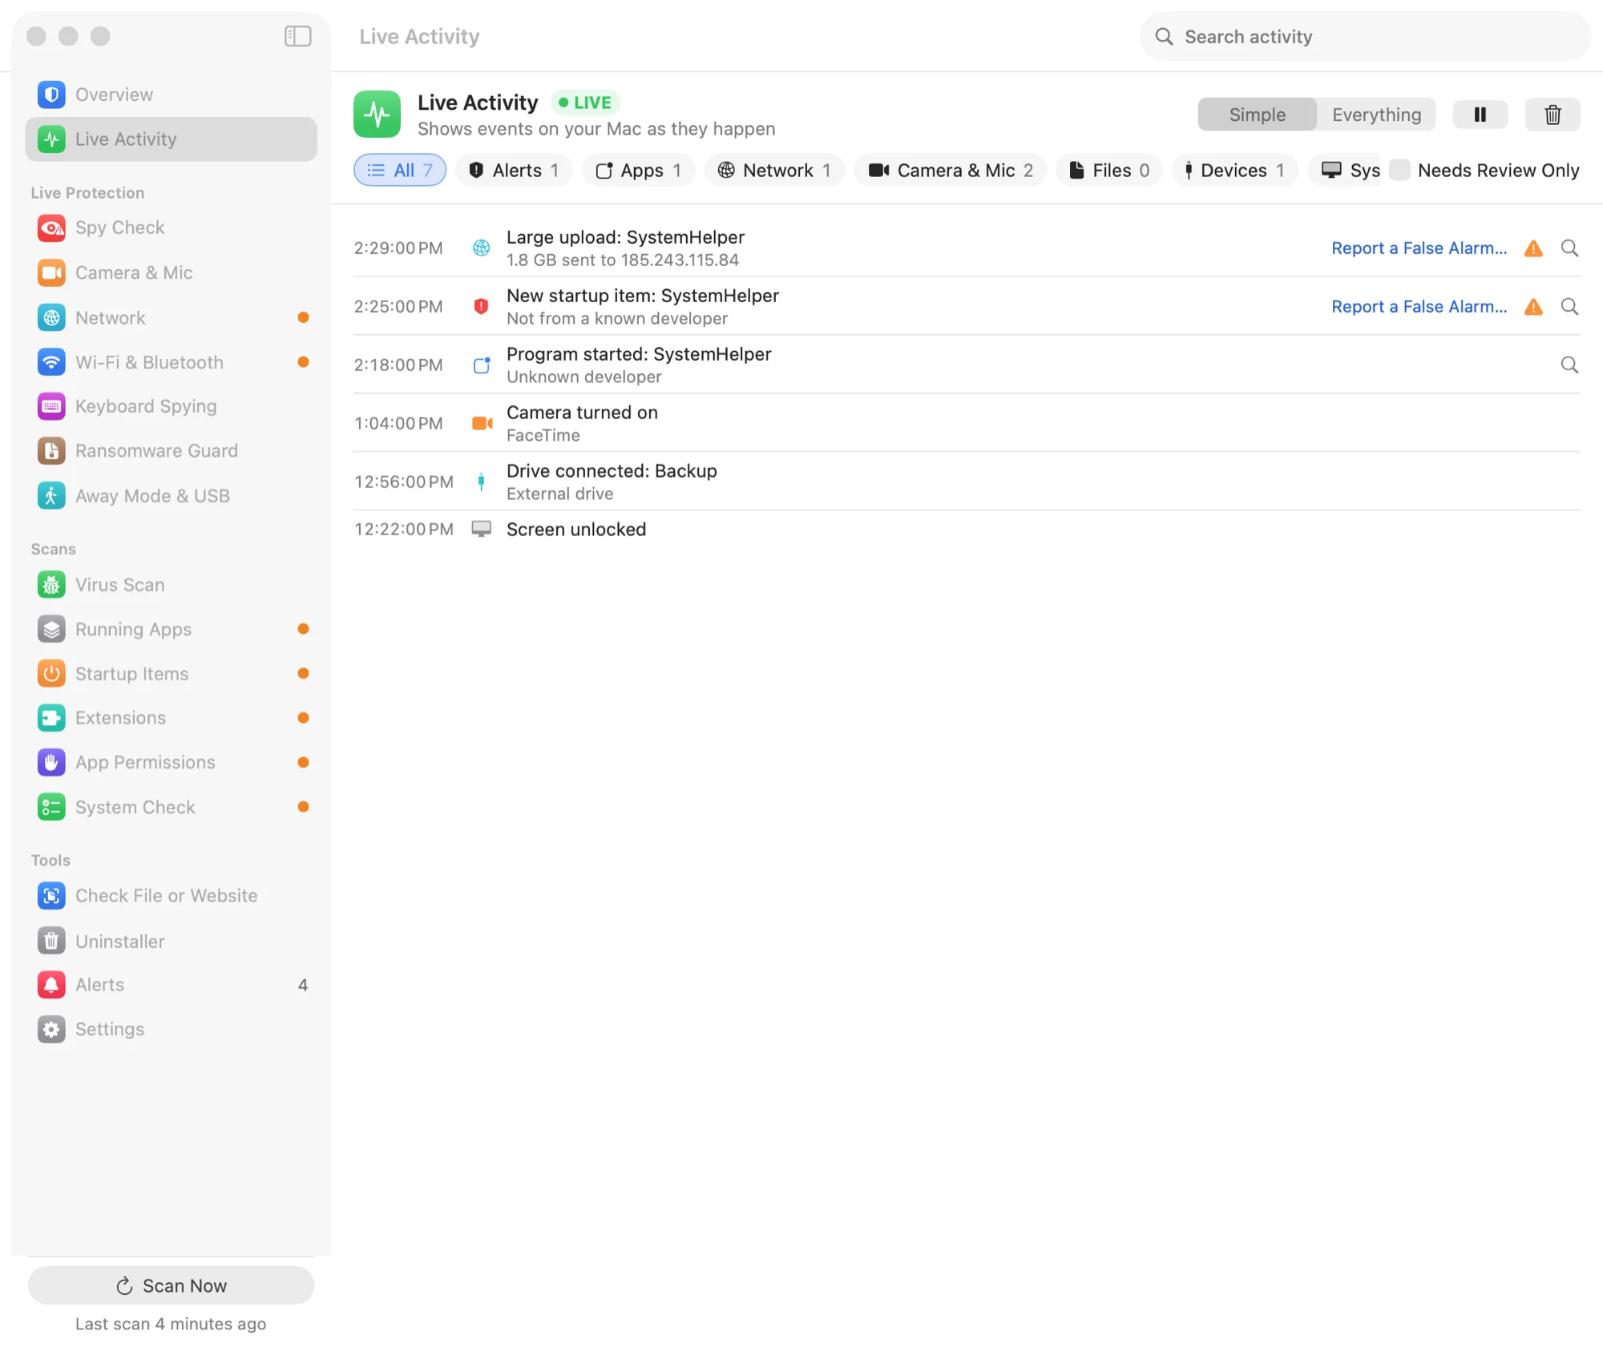Select the All filter tab
This screenshot has height=1359, width=1603.
pyautogui.click(x=400, y=170)
